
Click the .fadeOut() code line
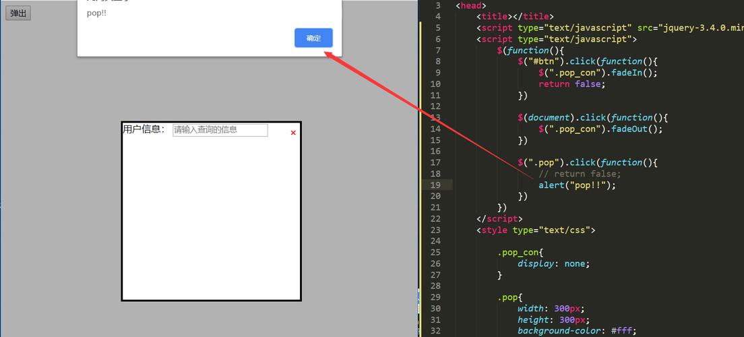600,129
